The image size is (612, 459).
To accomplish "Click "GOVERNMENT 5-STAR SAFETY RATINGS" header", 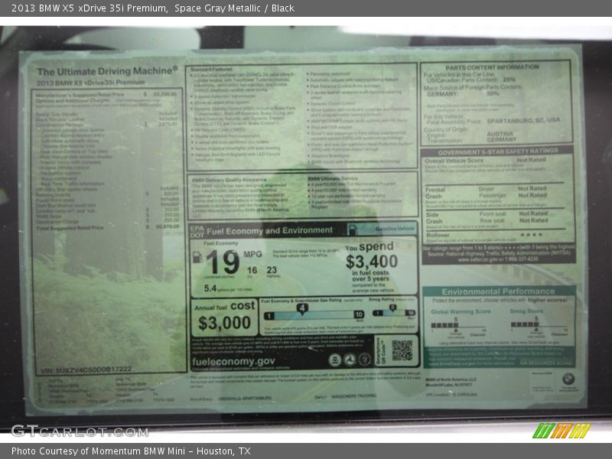I will [x=498, y=151].
